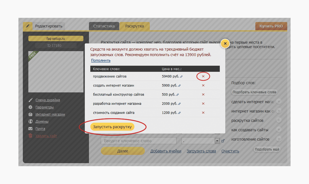
Task: Click the Купить PRO button
Action: point(271,26)
